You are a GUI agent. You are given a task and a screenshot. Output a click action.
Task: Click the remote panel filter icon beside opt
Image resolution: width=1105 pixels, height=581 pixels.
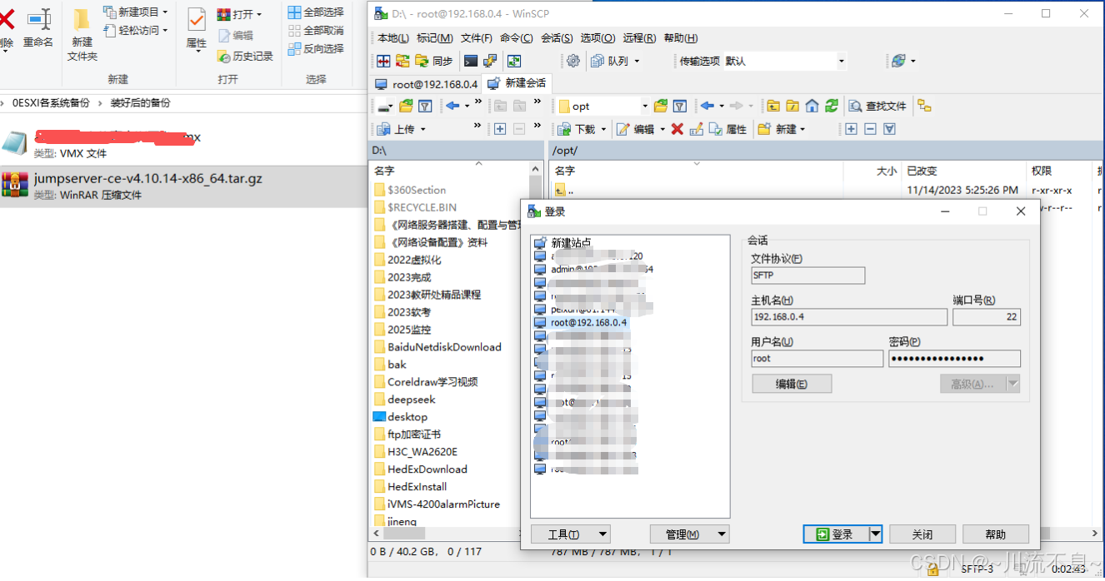pos(680,106)
